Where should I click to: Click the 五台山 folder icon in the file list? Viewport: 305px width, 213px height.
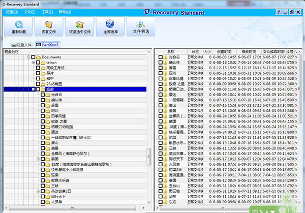[x=166, y=186]
